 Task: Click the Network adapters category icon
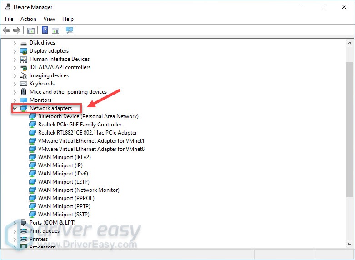coord(24,108)
